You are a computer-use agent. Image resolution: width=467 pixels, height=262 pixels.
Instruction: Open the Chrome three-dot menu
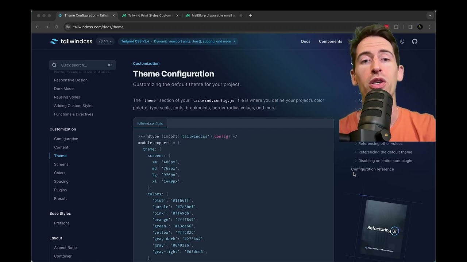point(430,27)
